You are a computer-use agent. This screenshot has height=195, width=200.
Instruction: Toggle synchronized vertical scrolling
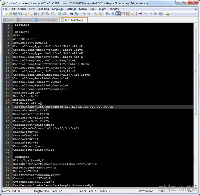click(96, 14)
